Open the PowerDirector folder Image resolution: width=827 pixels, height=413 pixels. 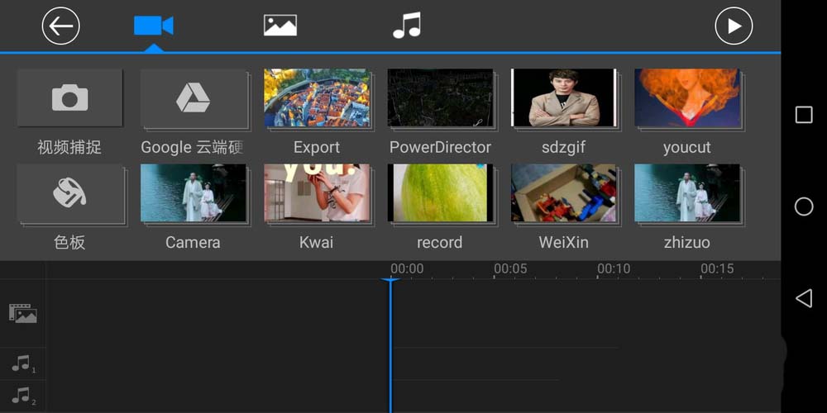pos(440,98)
